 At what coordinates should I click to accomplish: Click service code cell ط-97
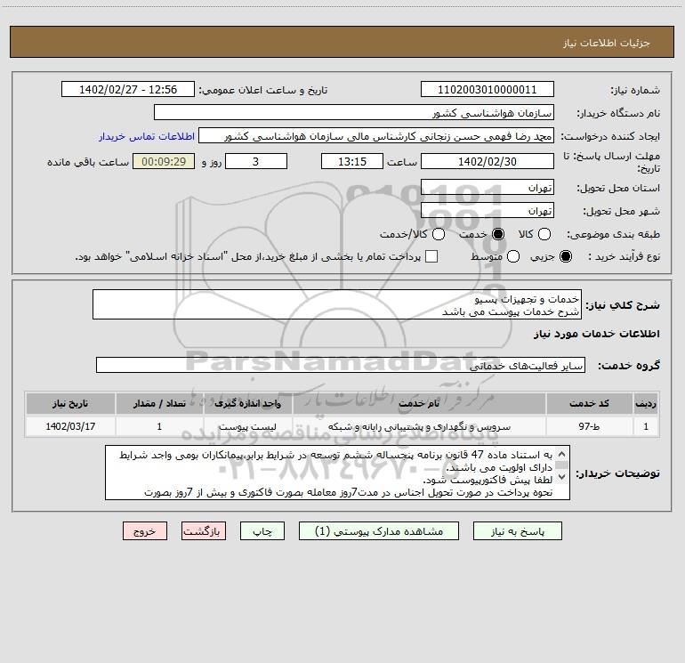[x=589, y=426]
